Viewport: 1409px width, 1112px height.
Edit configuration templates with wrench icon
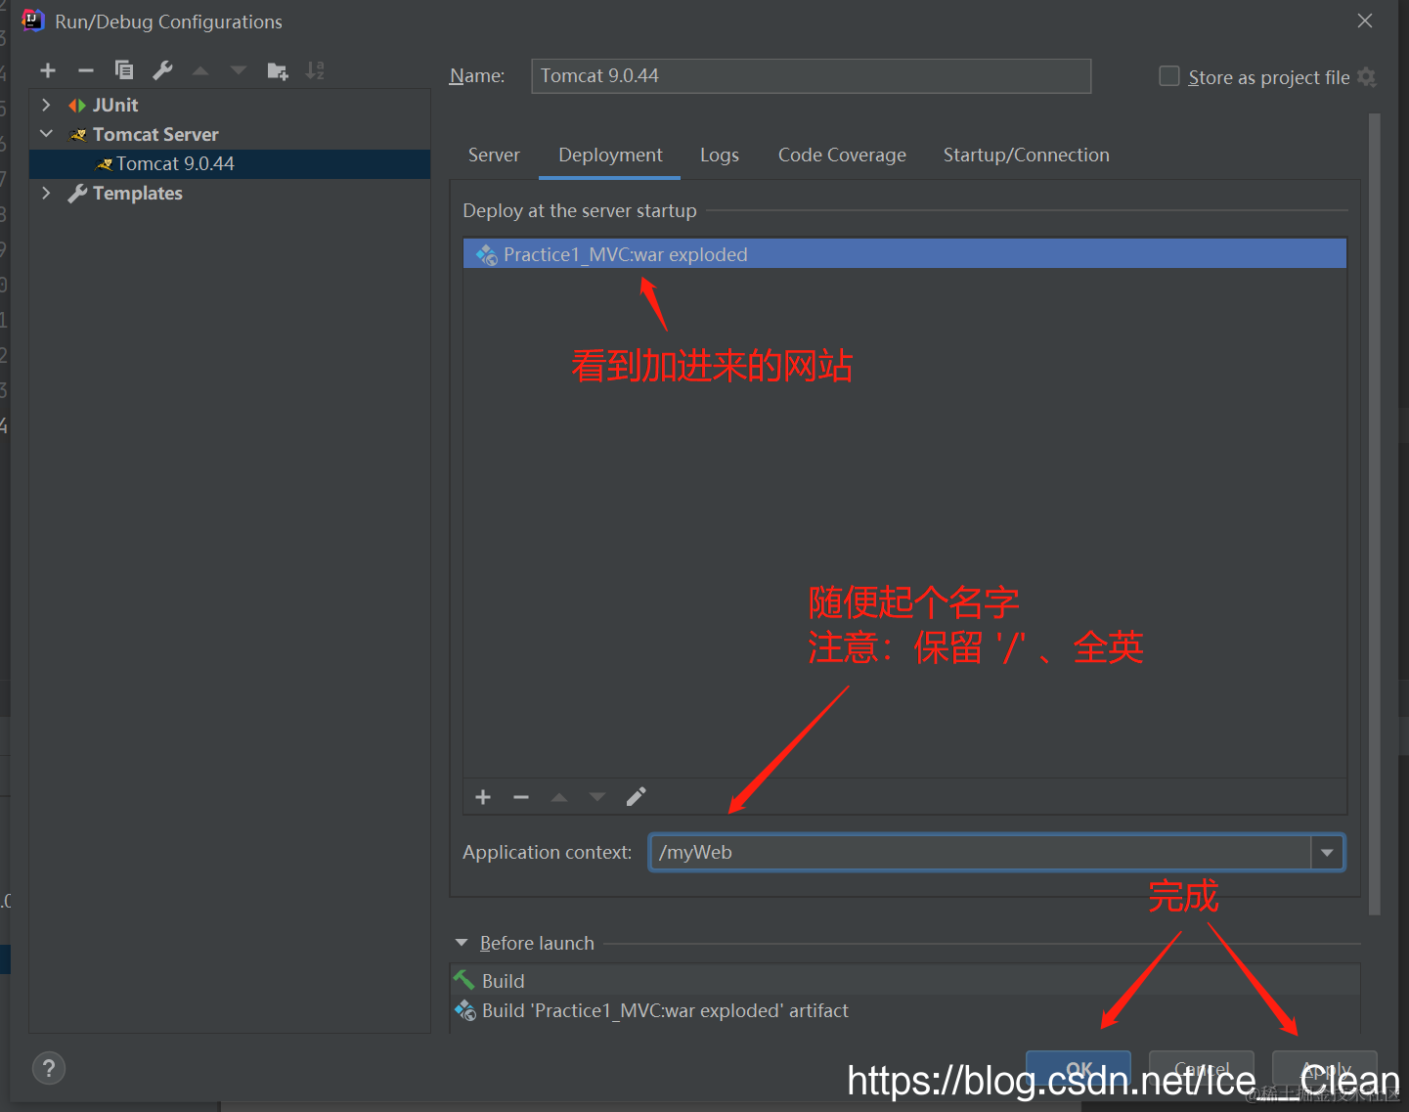[161, 69]
